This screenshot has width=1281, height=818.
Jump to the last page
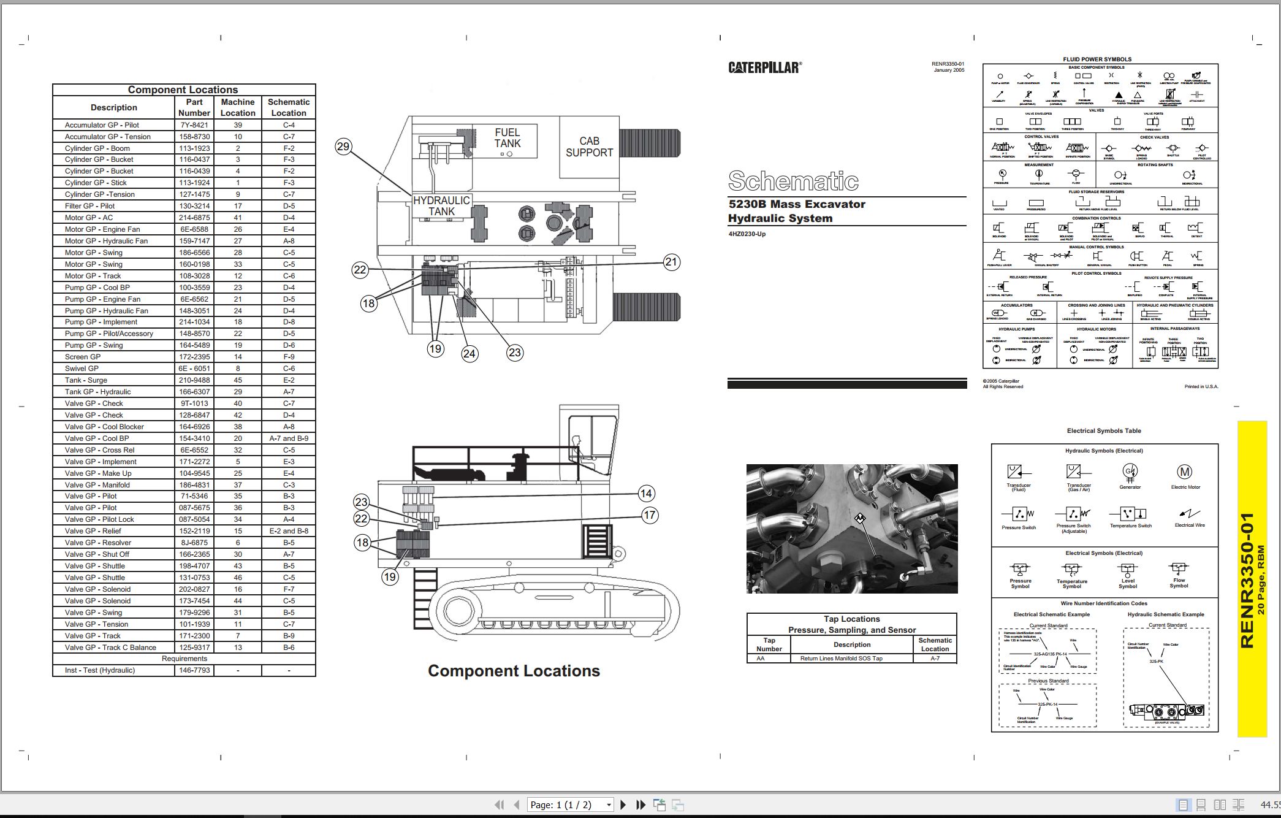pos(640,805)
